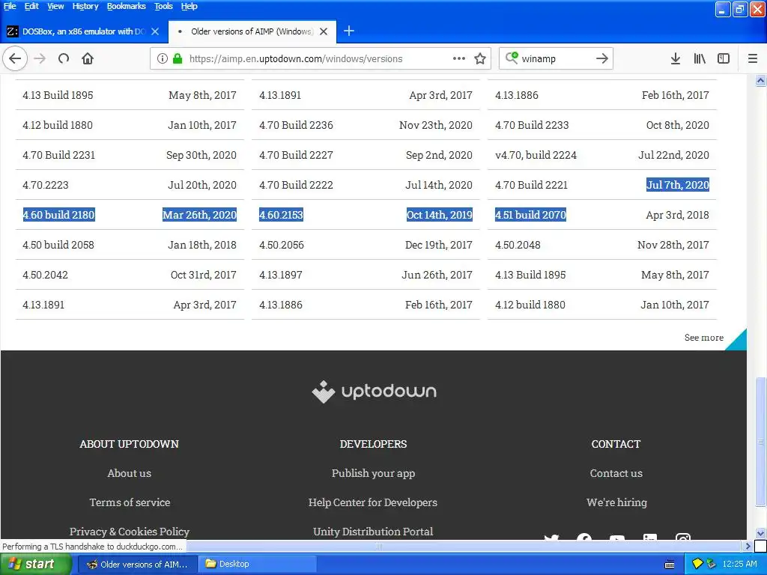Select Older versions of AIM taskbar button
Image resolution: width=767 pixels, height=575 pixels.
[x=138, y=565]
